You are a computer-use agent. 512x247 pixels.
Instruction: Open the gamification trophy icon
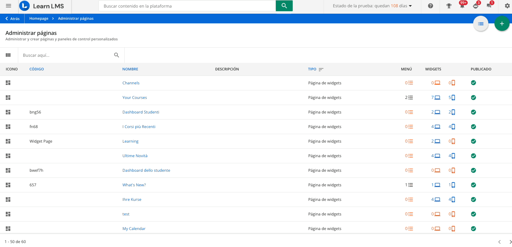click(449, 6)
